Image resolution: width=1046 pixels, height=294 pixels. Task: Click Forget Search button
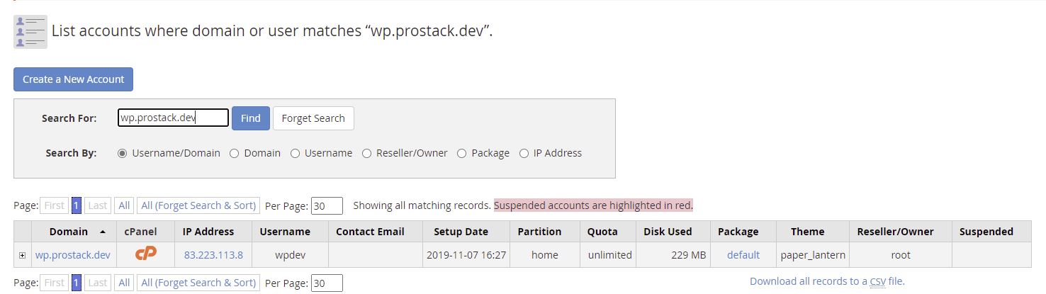313,118
